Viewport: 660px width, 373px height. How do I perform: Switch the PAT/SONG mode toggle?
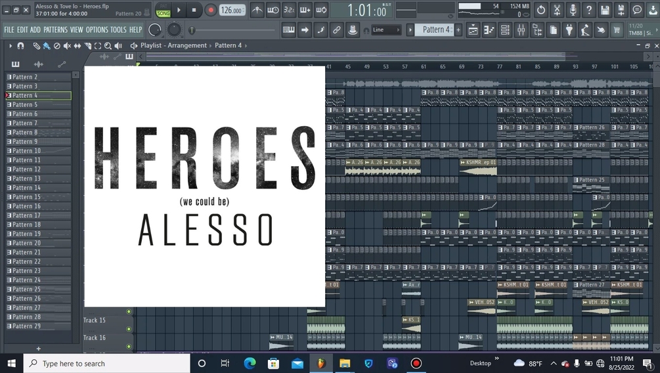coord(163,10)
